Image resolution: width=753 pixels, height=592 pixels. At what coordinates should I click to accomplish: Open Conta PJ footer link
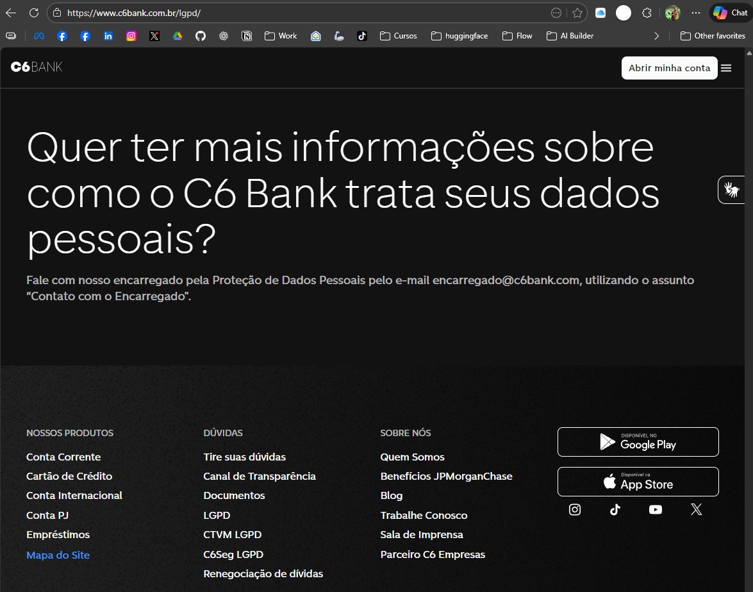tap(47, 515)
